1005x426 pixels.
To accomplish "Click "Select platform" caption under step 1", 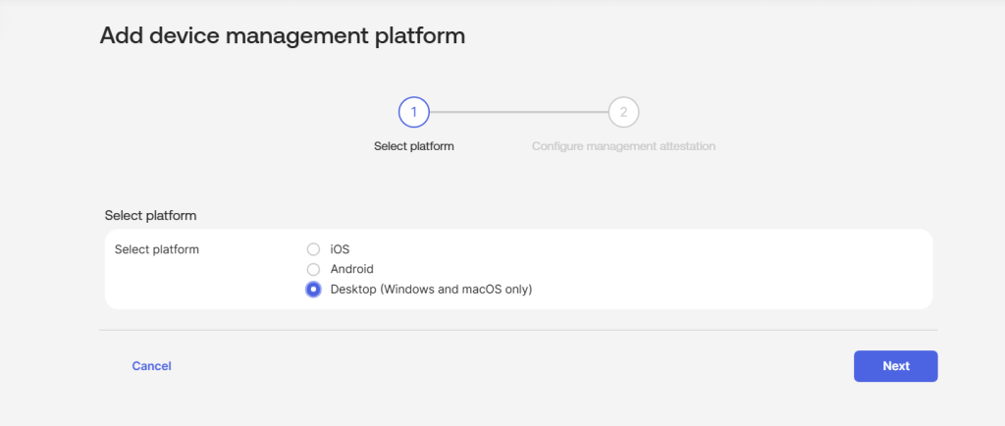I will [414, 146].
